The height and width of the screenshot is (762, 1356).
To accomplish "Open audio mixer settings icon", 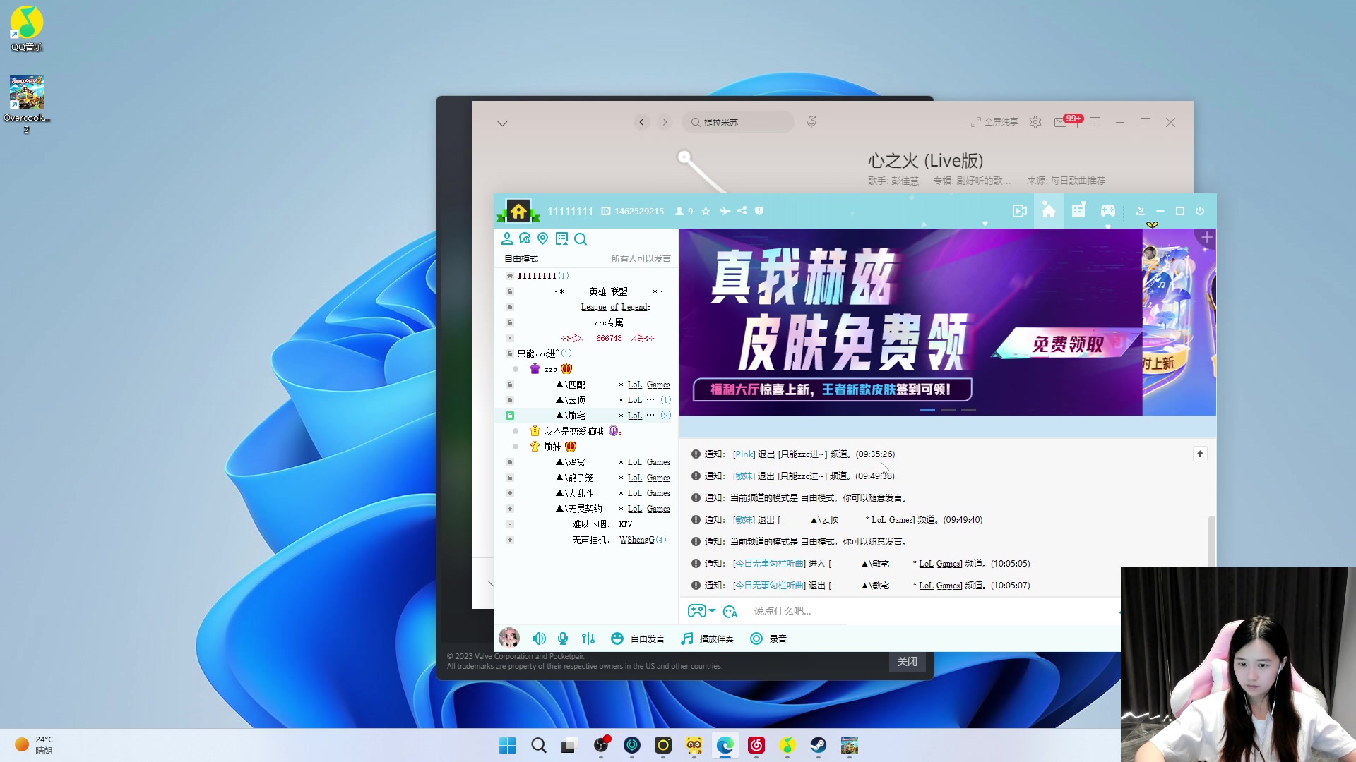I will coord(588,639).
